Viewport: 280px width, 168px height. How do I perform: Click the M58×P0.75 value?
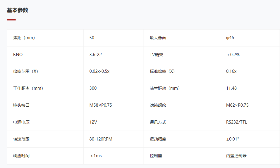[x=101, y=105]
